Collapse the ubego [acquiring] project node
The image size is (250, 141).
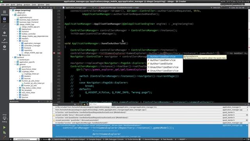pos(11,11)
